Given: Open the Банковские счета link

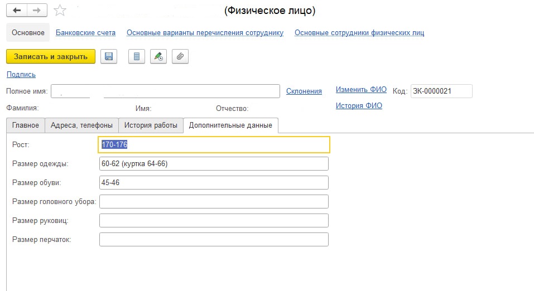Looking at the screenshot, I should click(85, 33).
